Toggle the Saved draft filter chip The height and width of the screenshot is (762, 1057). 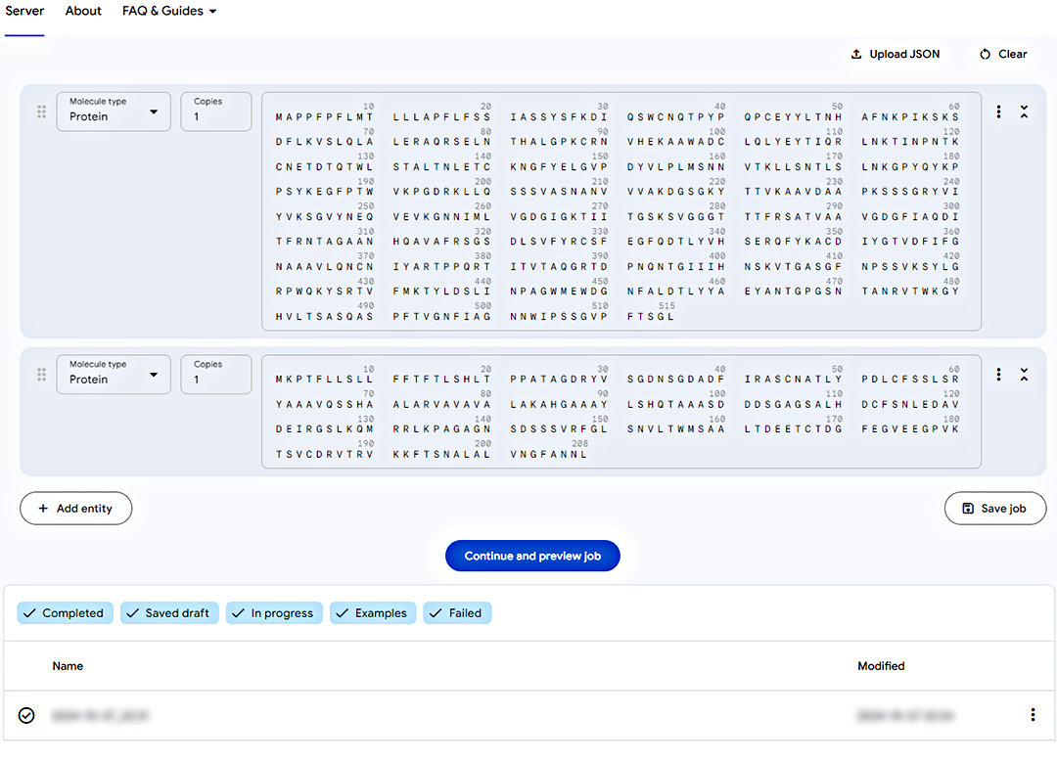tap(169, 613)
